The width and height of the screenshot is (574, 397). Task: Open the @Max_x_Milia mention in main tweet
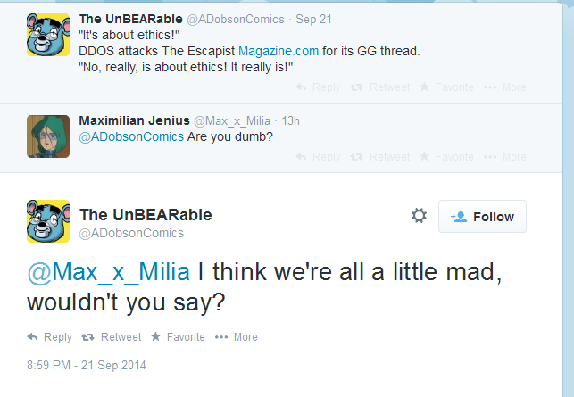coord(109,272)
